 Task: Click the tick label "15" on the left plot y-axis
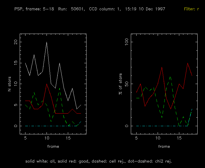pyautogui.click(x=16, y=63)
